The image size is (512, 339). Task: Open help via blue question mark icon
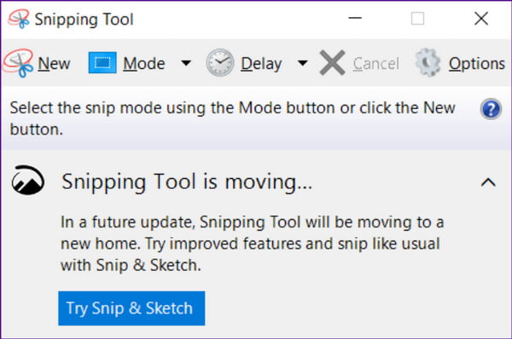click(491, 109)
